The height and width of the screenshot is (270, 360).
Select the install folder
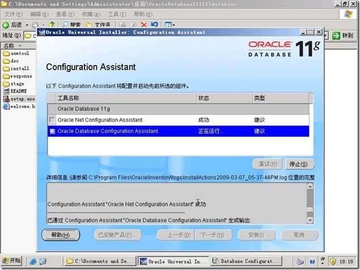tap(16, 68)
